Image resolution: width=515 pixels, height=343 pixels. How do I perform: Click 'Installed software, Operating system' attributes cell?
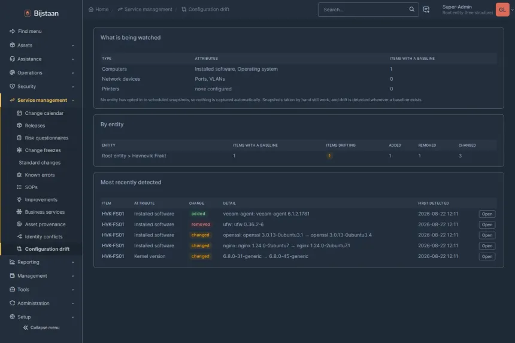[236, 69]
